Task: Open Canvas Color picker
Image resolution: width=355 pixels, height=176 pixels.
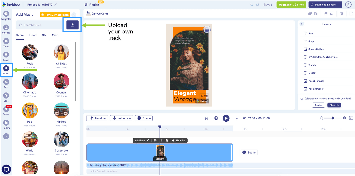Action: [x=97, y=13]
